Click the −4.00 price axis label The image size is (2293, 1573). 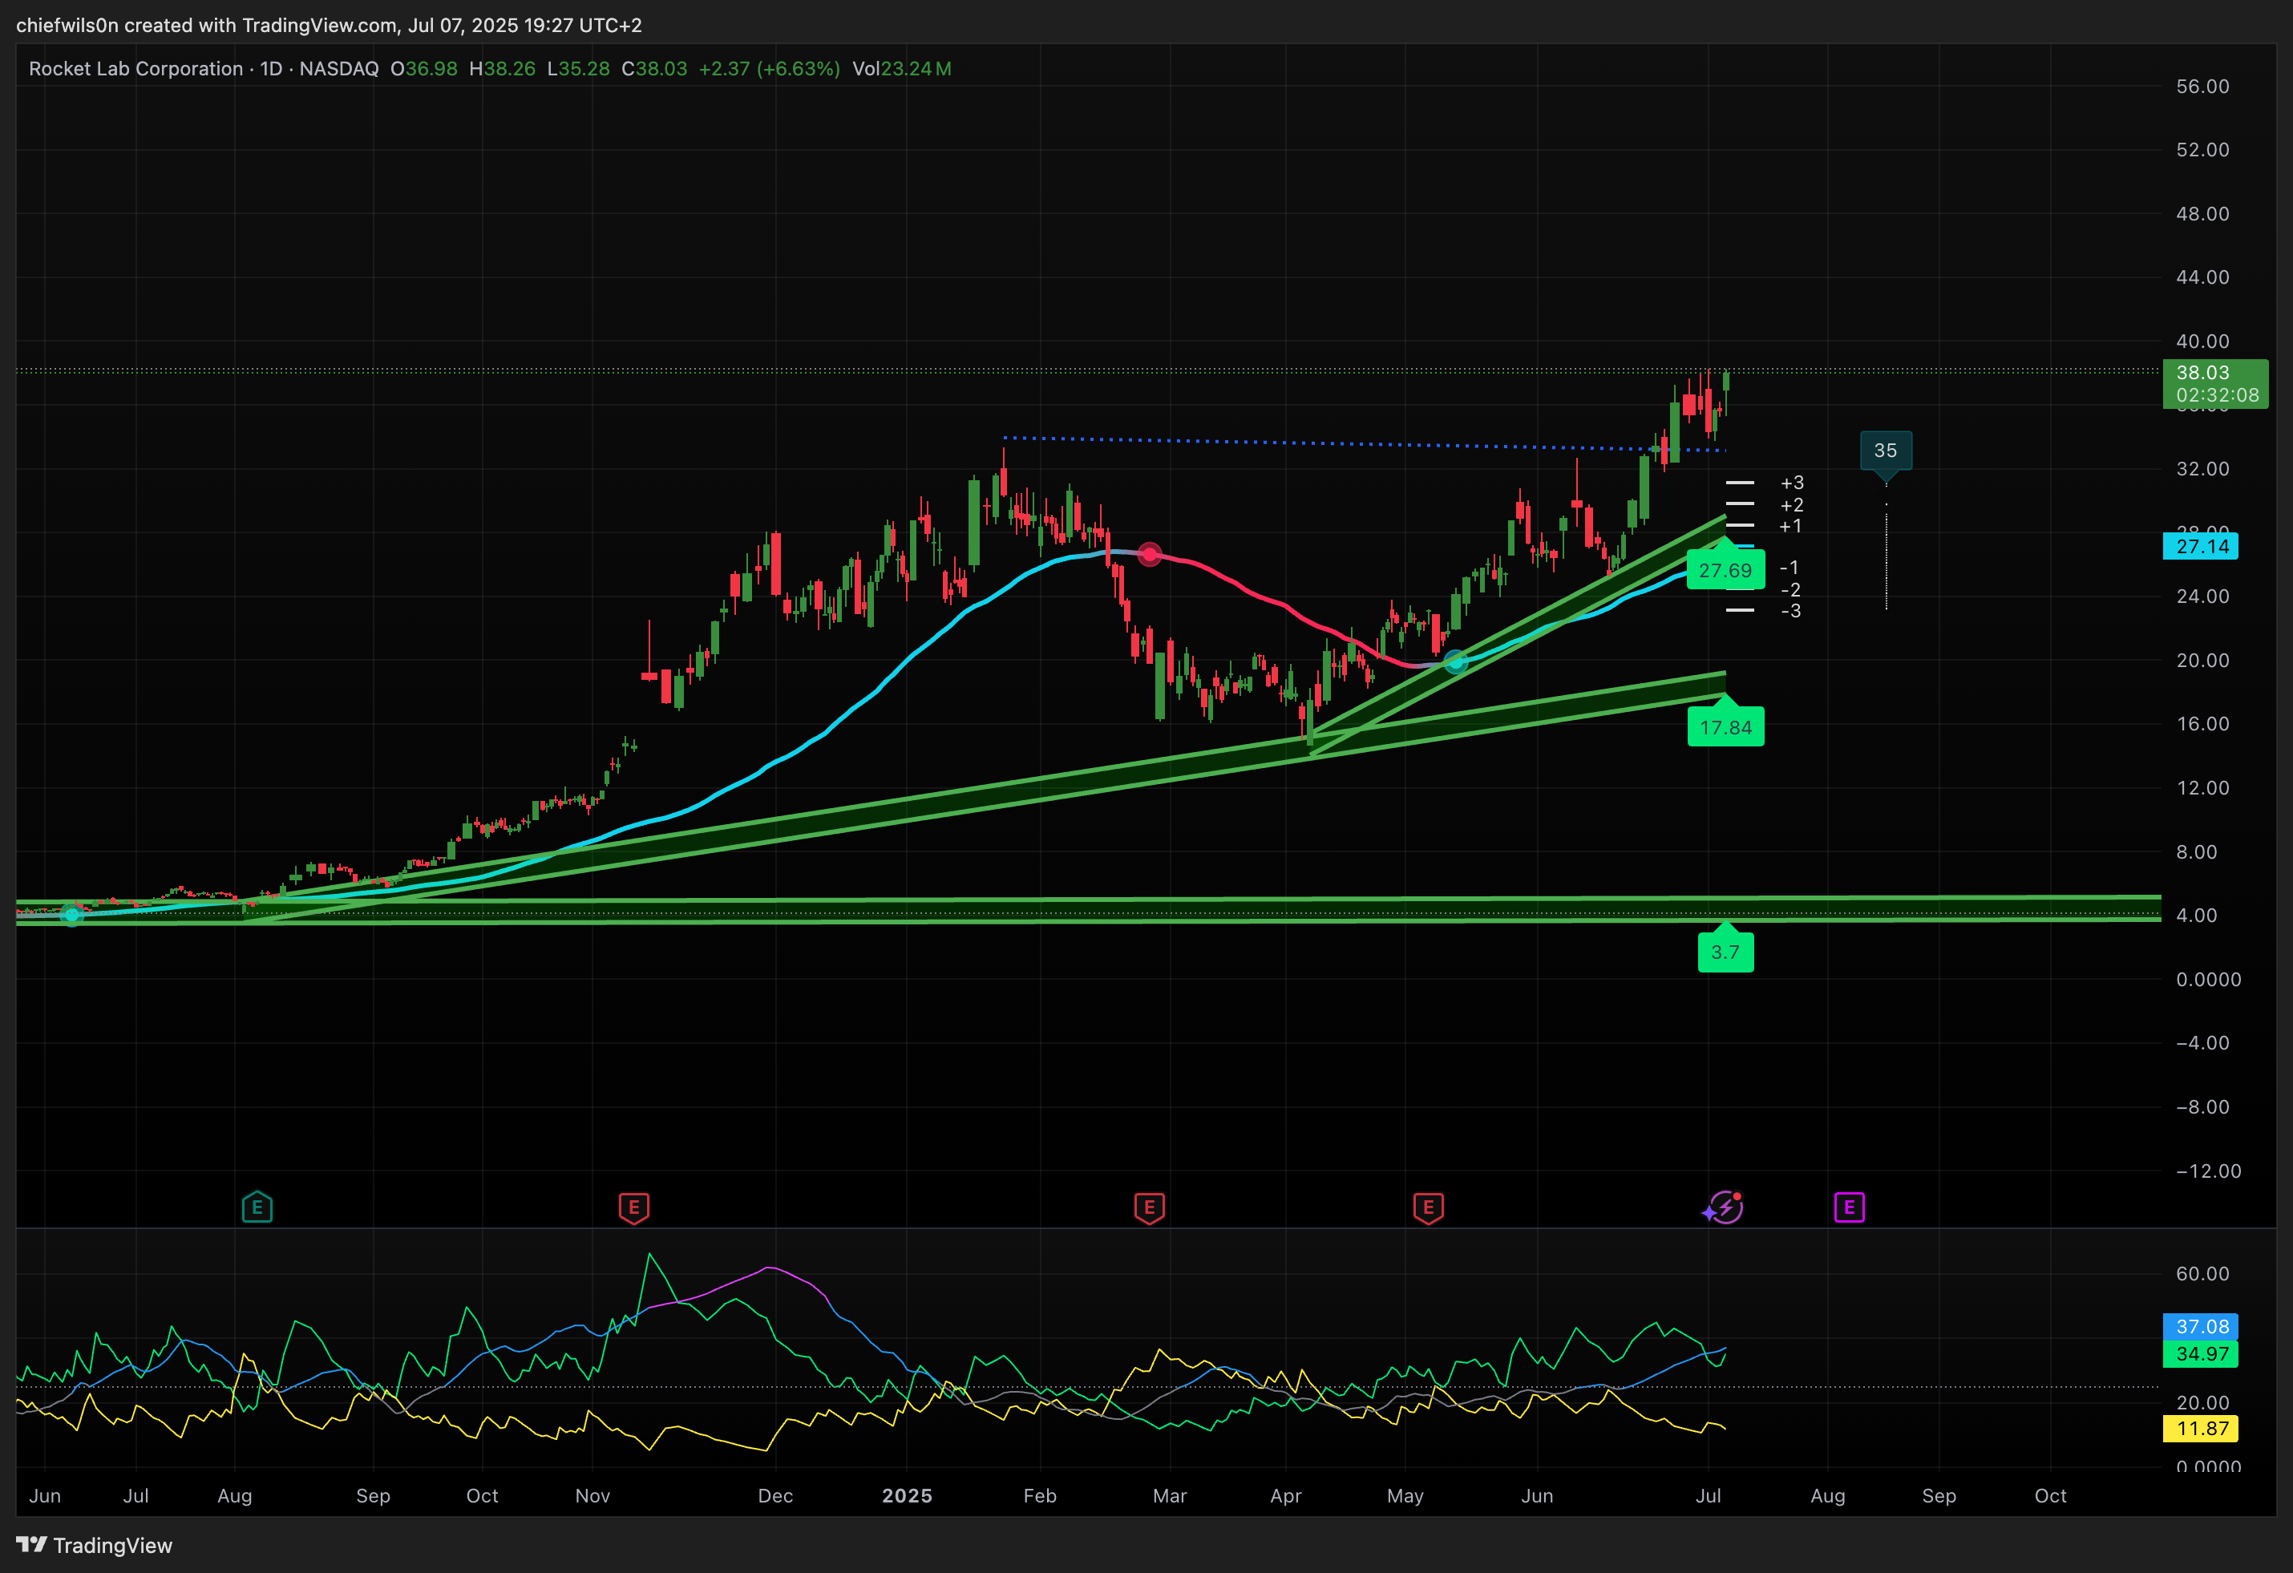click(x=2202, y=1043)
